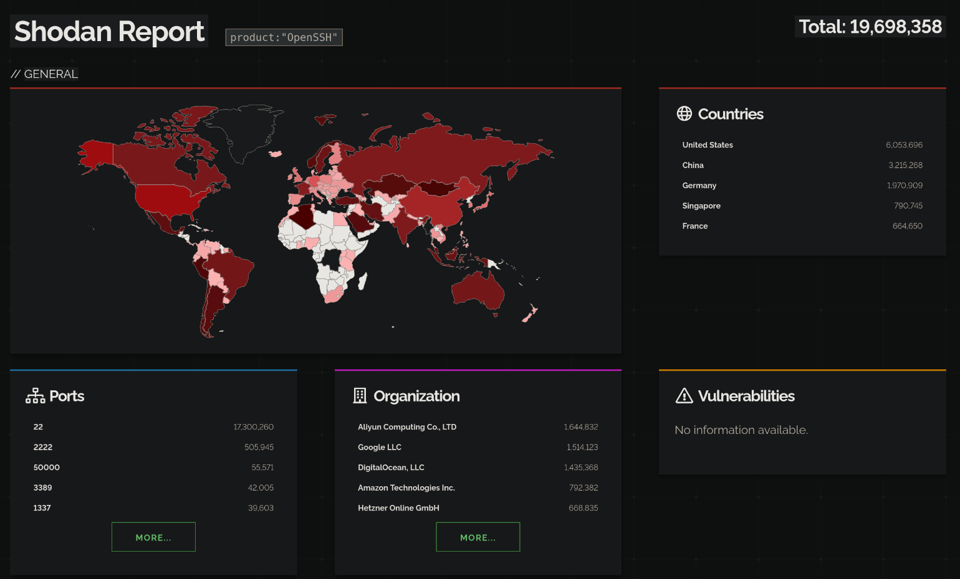This screenshot has width=960, height=579.
Task: Click the GENERAL section heading
Action: tap(50, 74)
